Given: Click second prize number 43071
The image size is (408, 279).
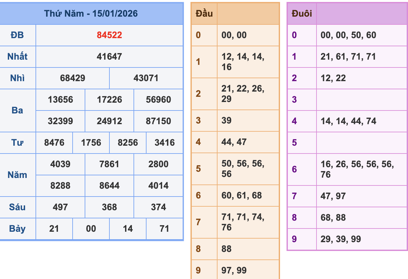Looking at the screenshot, I should 147,78.
